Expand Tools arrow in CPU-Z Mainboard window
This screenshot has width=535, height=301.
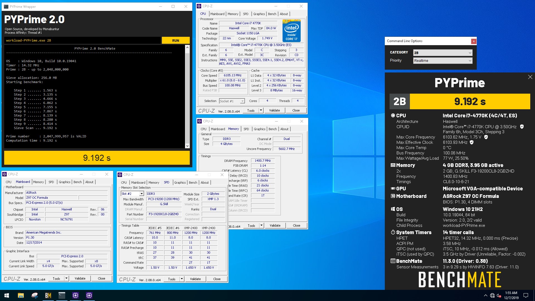pyautogui.click(x=66, y=278)
